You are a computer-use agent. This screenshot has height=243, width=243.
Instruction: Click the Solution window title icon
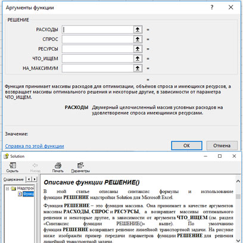(x=6, y=156)
